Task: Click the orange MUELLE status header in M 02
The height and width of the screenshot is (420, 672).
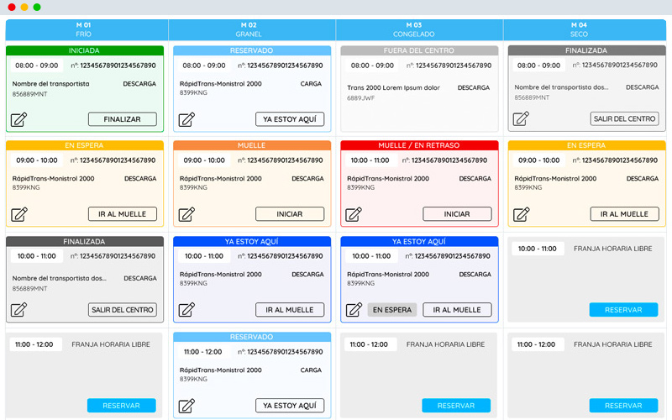Action: 252,145
